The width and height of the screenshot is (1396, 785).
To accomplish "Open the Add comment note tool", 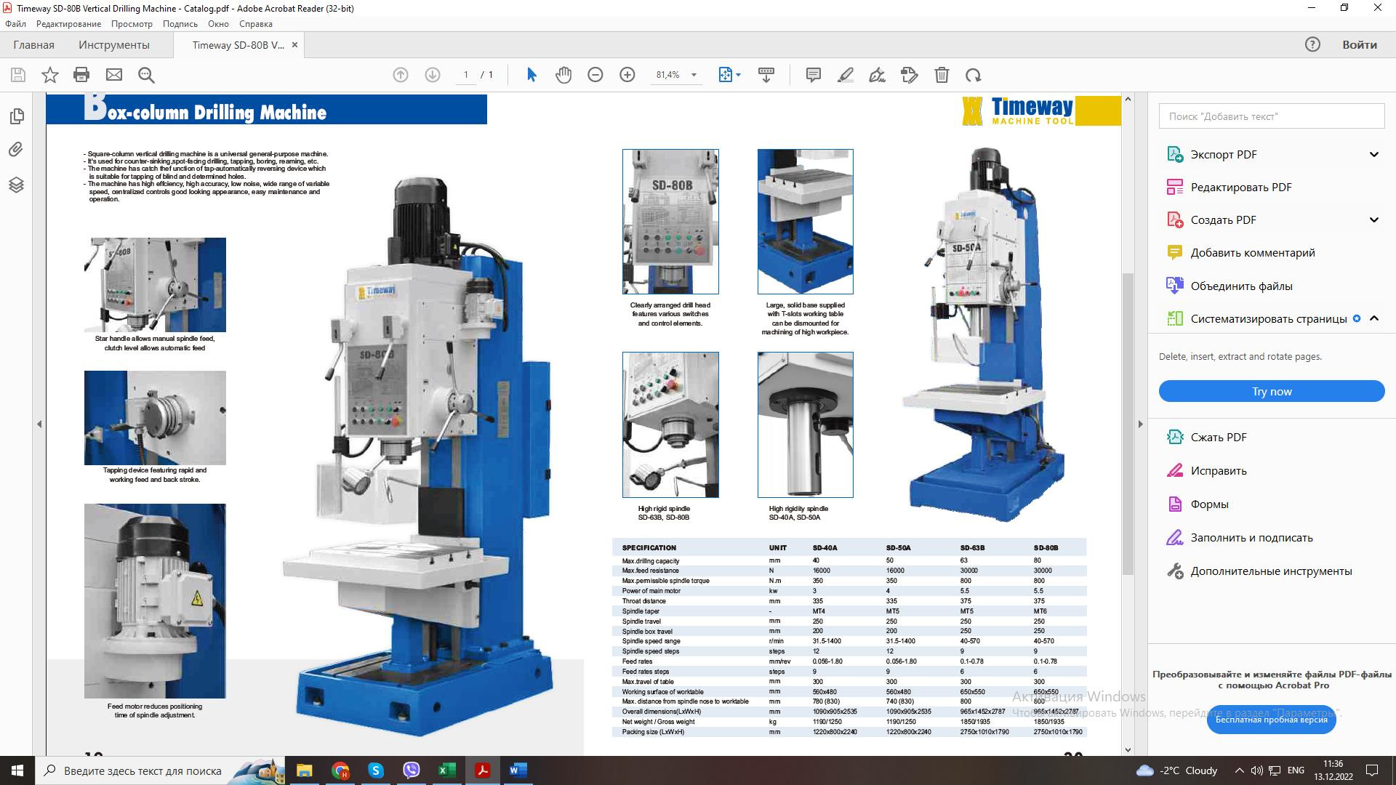I will coord(814,75).
